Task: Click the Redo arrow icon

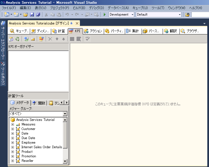Action: [x=77, y=15]
